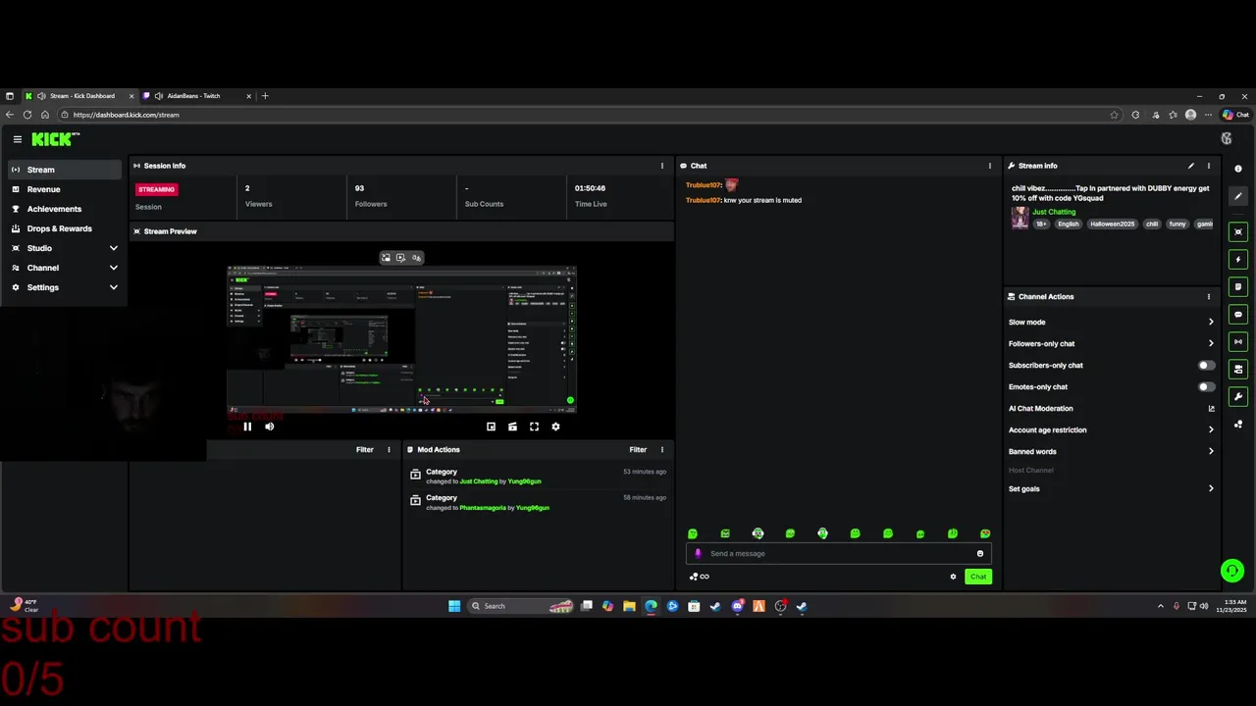Screen dimensions: 1256x706
Task: Bookmark this page with star icon
Action: (x=1114, y=115)
